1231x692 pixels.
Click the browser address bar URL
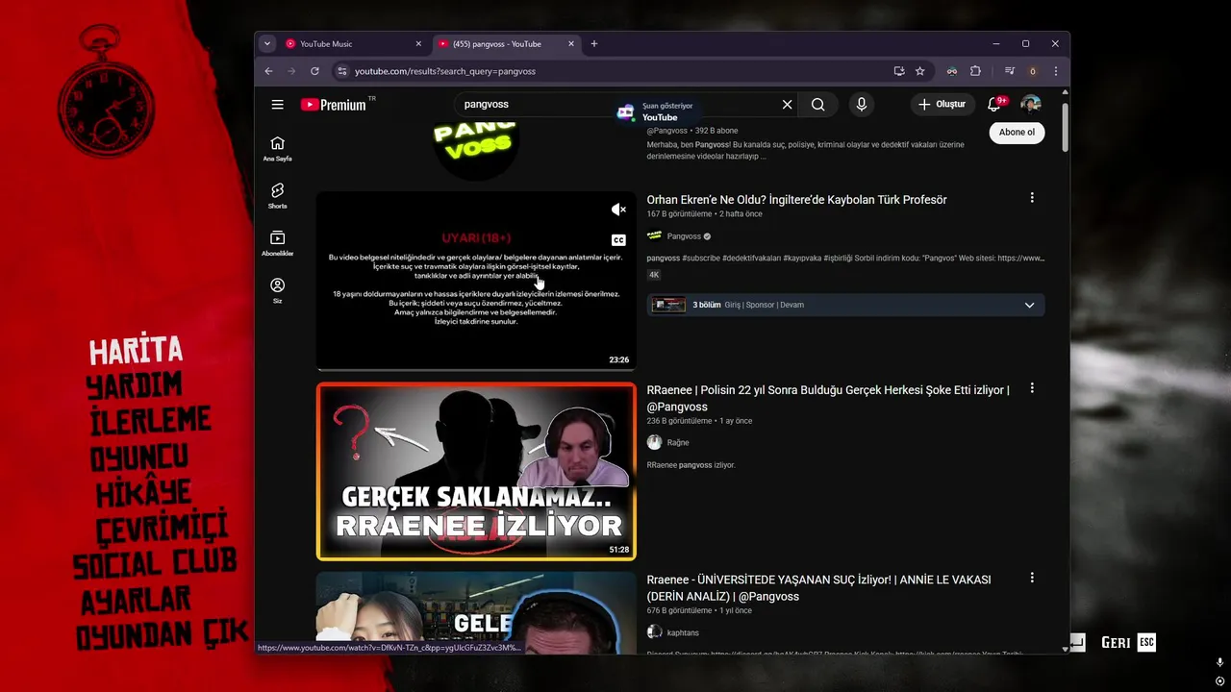444,71
